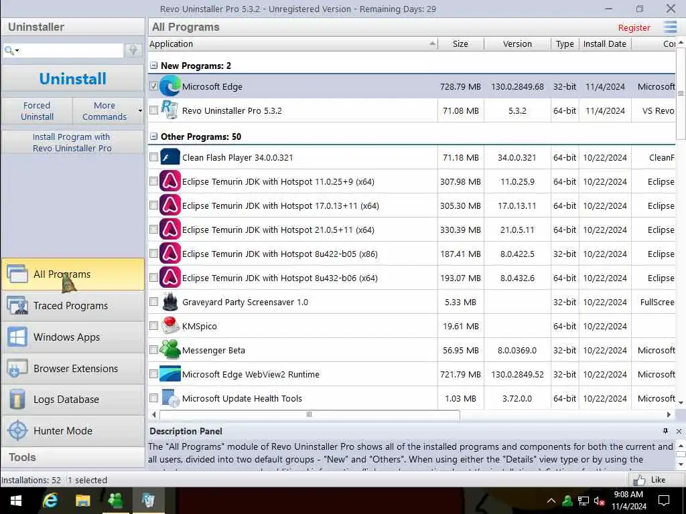Close the Description Panel

pyautogui.click(x=679, y=431)
